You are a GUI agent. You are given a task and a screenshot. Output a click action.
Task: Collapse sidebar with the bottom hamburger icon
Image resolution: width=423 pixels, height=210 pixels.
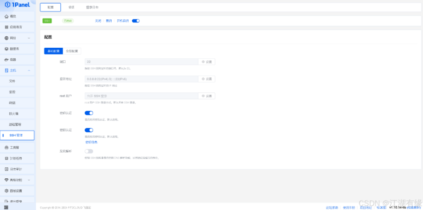tap(6, 207)
